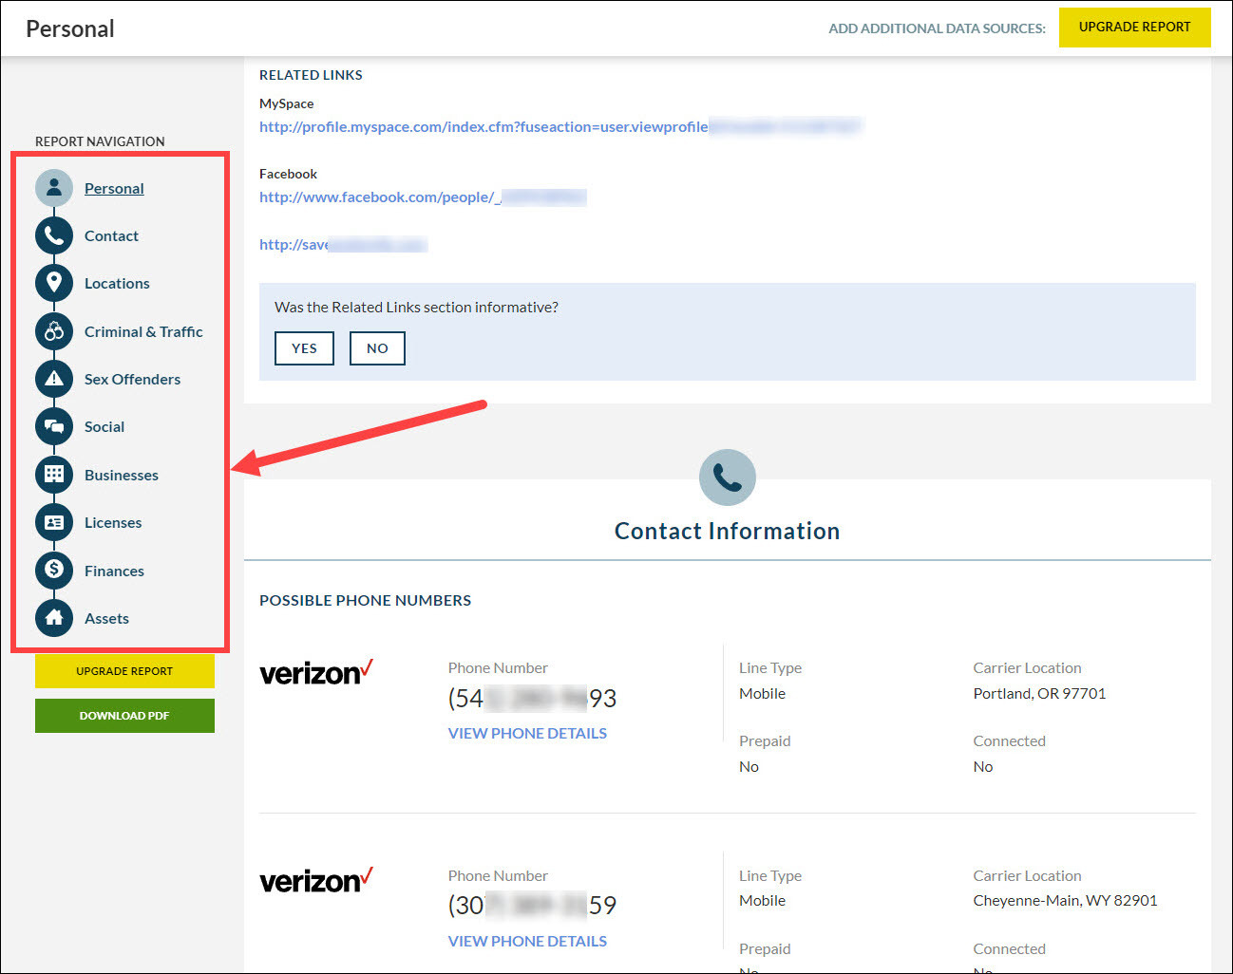Click the Businesses building icon
The height and width of the screenshot is (974, 1233).
[54, 475]
